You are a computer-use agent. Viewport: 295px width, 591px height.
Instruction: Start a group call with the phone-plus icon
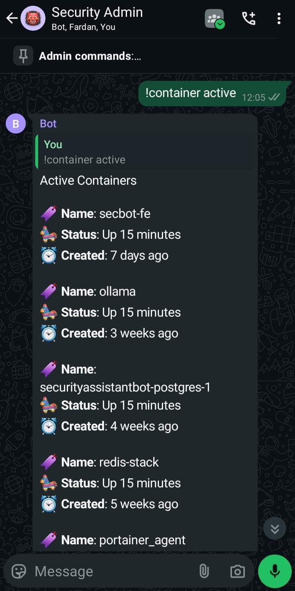249,18
